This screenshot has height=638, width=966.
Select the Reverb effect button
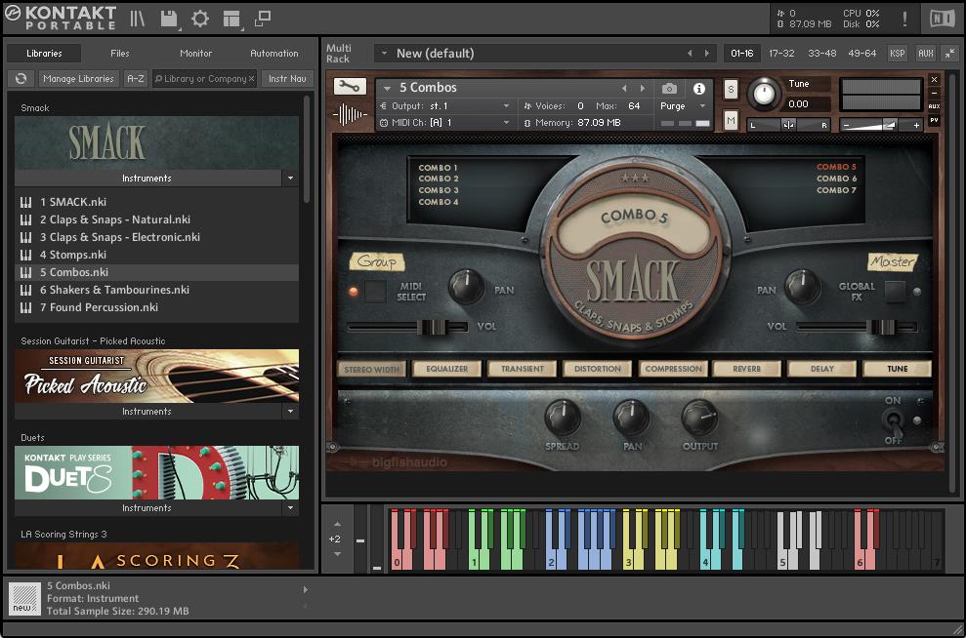point(746,369)
